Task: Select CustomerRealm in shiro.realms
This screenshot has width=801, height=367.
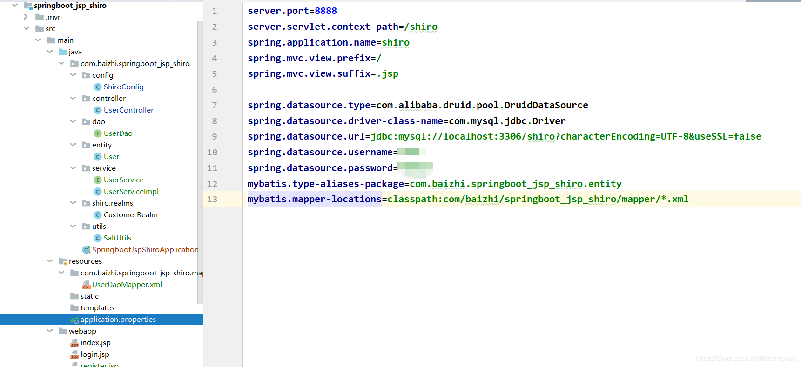Action: (130, 215)
